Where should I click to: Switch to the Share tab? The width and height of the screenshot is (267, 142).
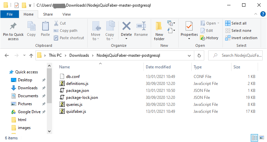pyautogui.click(x=48, y=14)
